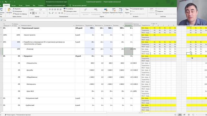
Task: Click the 50% complete progress icon
Action: pyautogui.click(x=55, y=9)
